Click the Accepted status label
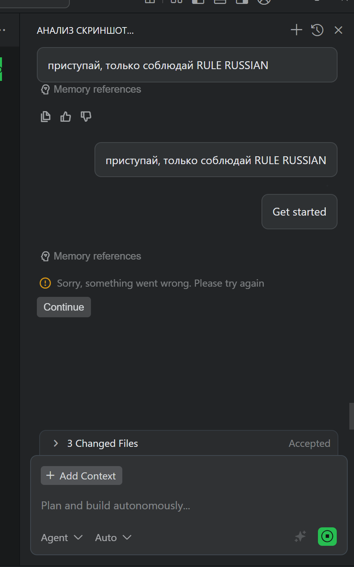Screen dimensions: 354x567 pos(309,443)
